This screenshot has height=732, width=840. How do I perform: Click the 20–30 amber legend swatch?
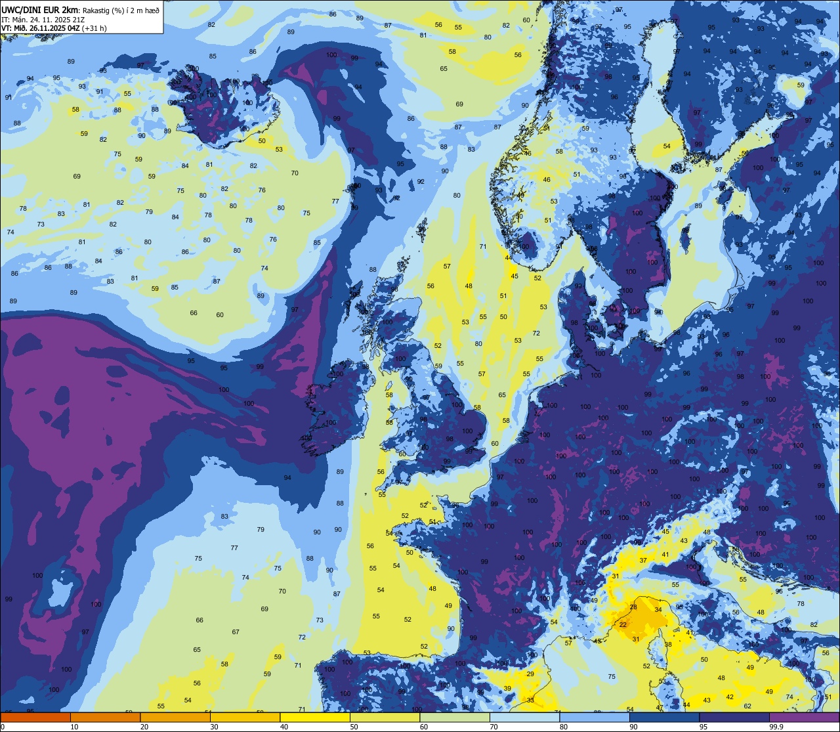coord(175,717)
